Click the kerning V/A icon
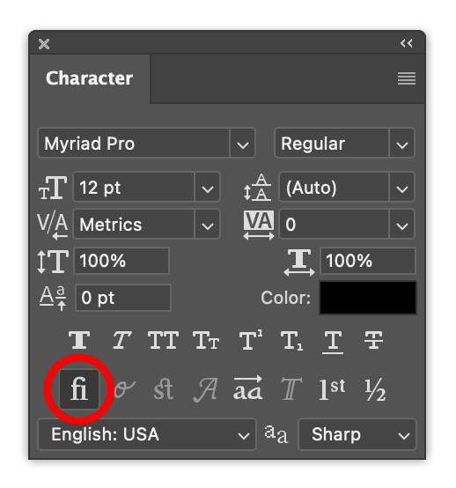This screenshot has width=456, height=488. coord(52,226)
